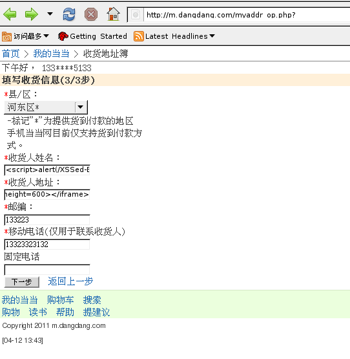
Task: Open 我的当当 breadcrumb link
Action: click(51, 54)
